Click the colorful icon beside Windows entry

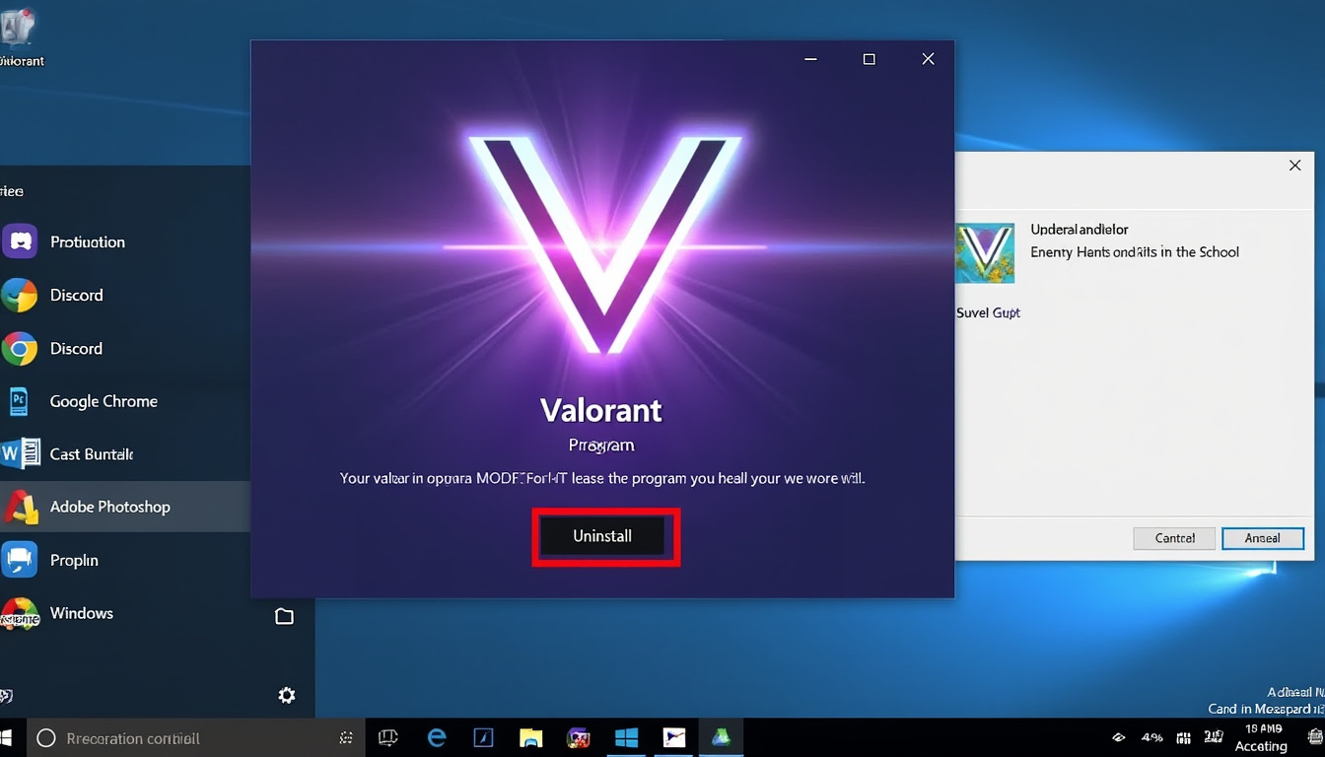tap(20, 614)
